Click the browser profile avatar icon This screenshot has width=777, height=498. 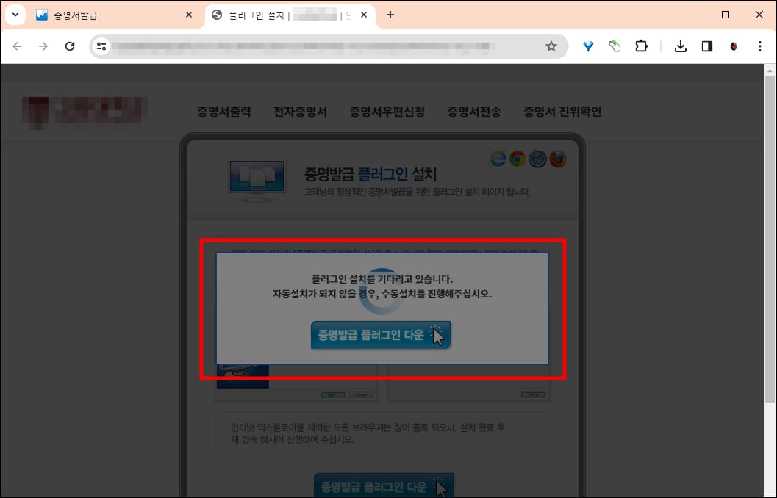click(x=733, y=46)
